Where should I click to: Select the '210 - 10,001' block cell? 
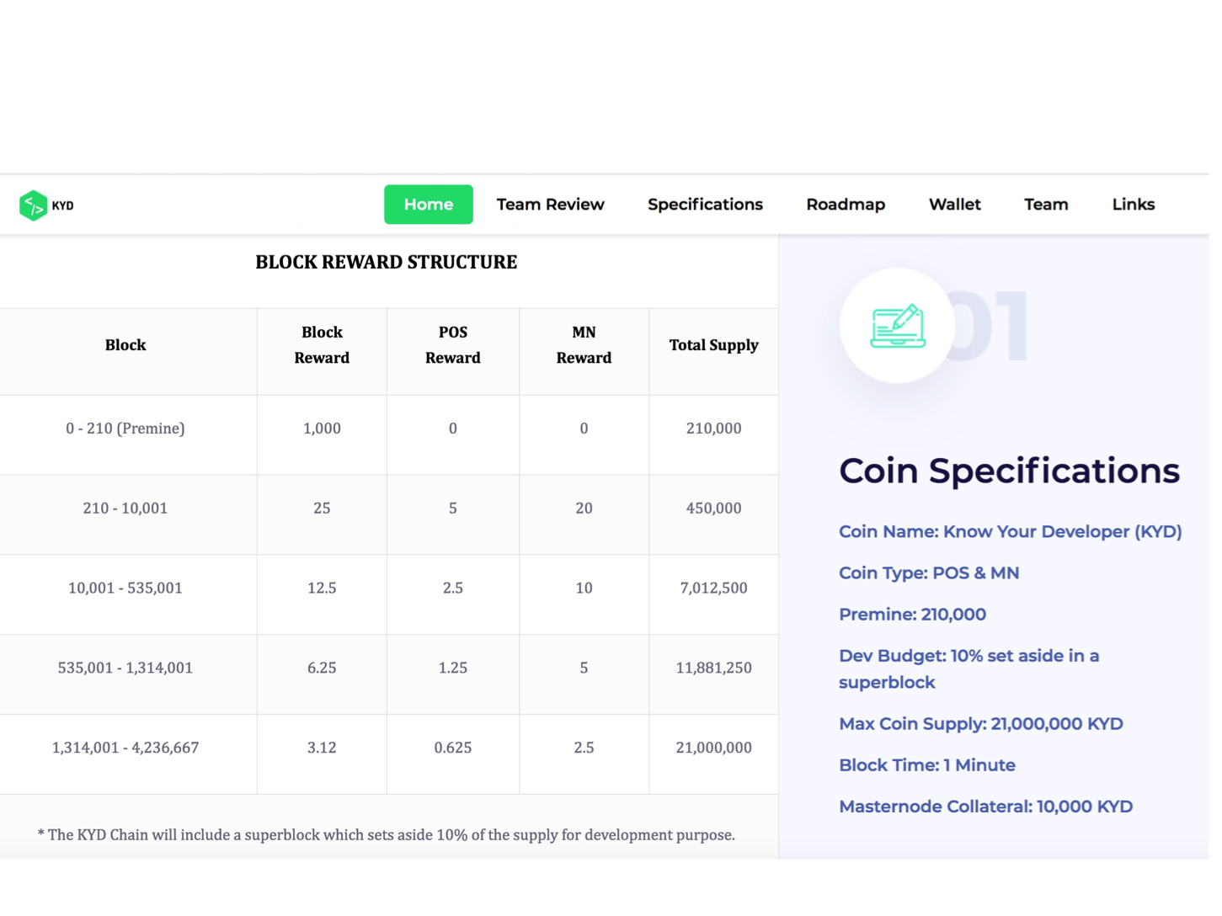point(126,514)
